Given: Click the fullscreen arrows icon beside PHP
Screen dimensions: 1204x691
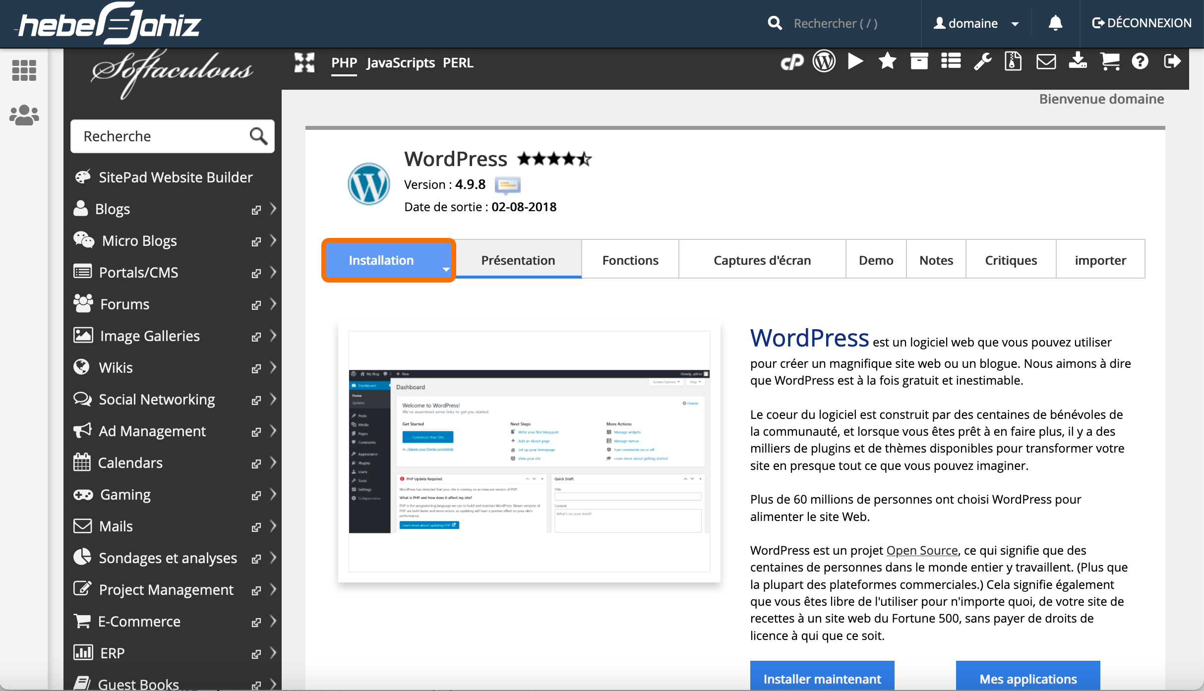Looking at the screenshot, I should (304, 63).
